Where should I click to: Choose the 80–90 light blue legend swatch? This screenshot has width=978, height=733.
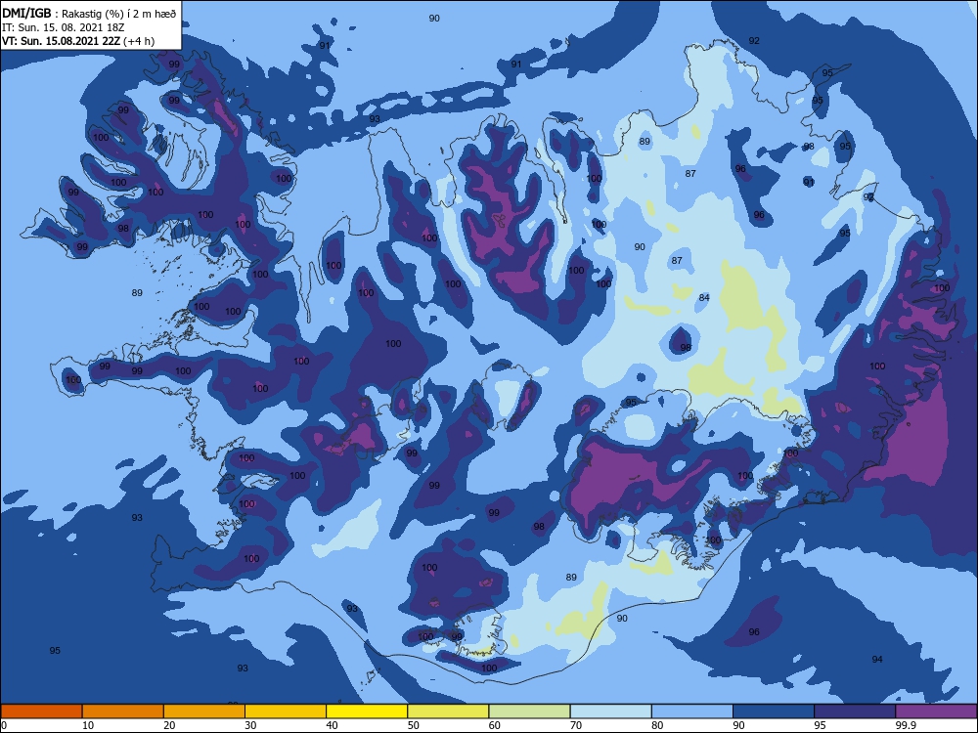tap(692, 711)
